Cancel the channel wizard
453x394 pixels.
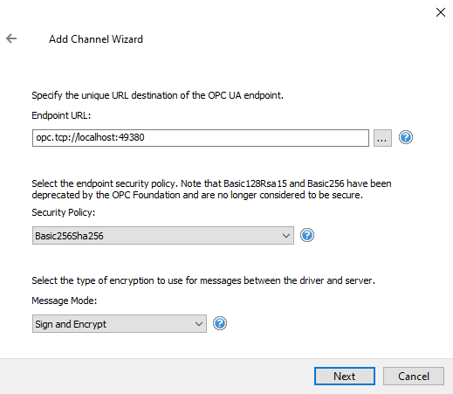pyautogui.click(x=414, y=377)
